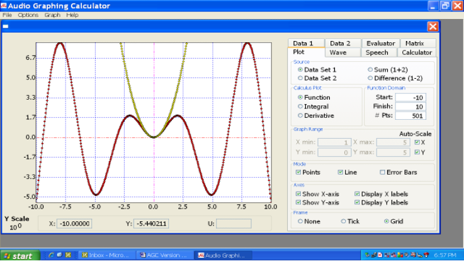Switch to the Data 1 tab
This screenshot has height=261, width=464.
306,43
